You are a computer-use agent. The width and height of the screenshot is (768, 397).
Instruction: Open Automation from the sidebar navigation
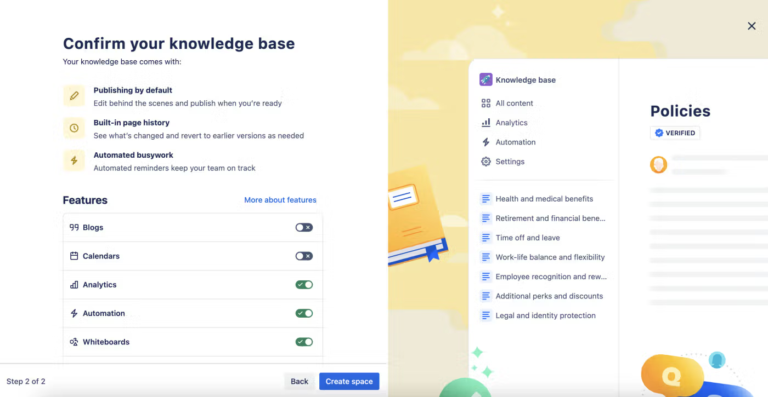pyautogui.click(x=515, y=142)
